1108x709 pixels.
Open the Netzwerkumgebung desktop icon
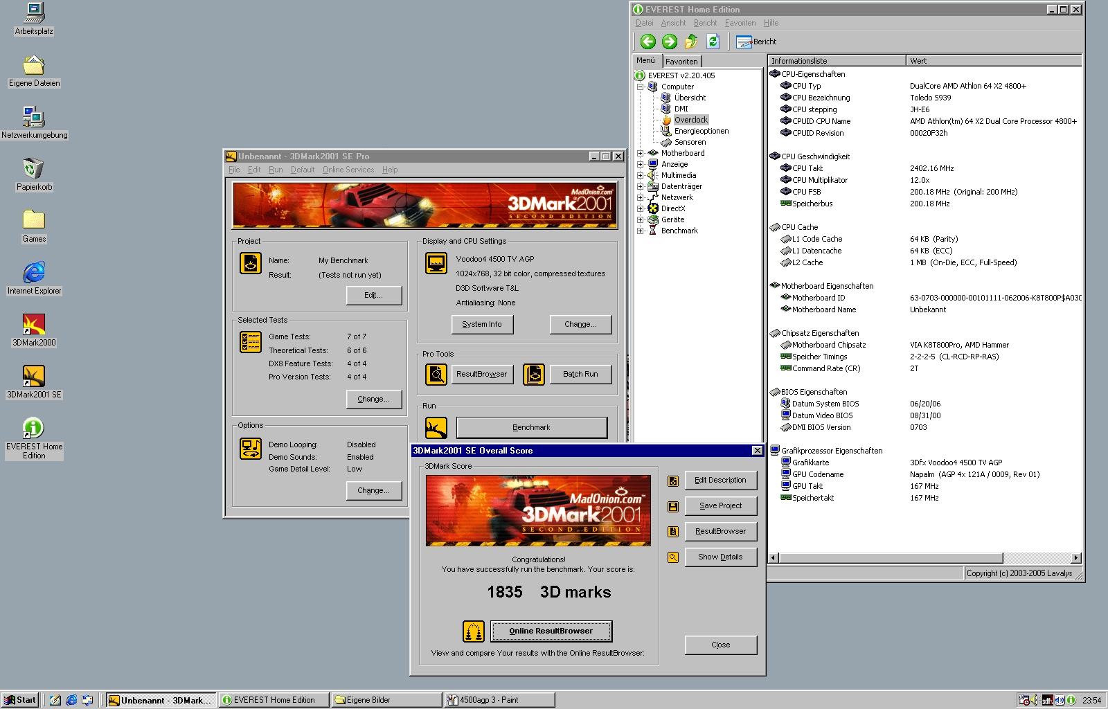[34, 123]
